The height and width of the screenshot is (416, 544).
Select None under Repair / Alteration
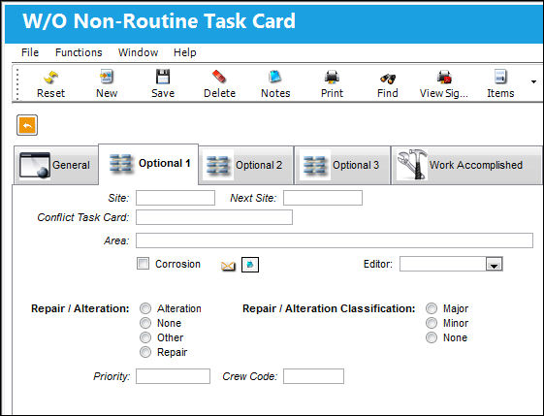pyautogui.click(x=145, y=323)
